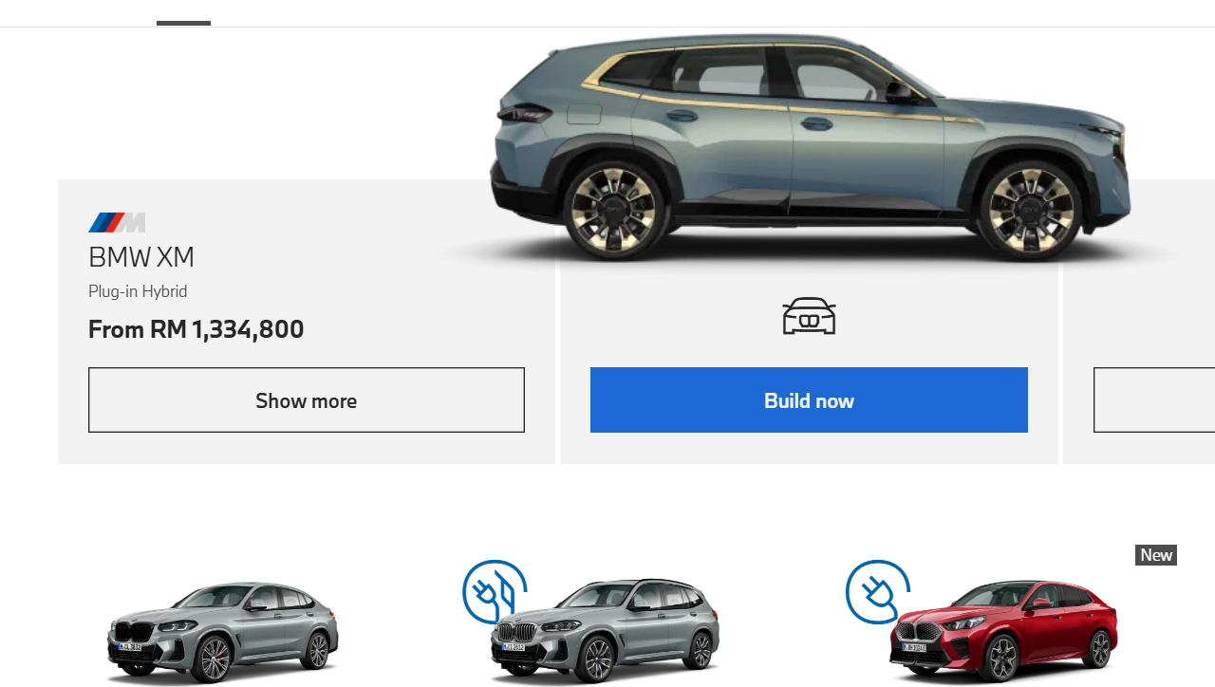Click the car front configurator icon

click(x=809, y=316)
